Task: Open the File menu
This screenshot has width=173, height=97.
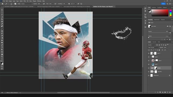Action: (x=4, y=1)
